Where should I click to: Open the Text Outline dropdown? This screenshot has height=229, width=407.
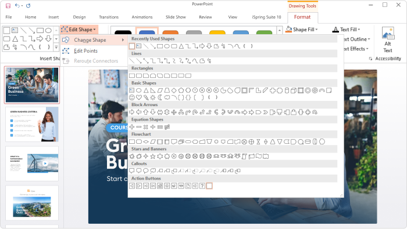[369, 39]
